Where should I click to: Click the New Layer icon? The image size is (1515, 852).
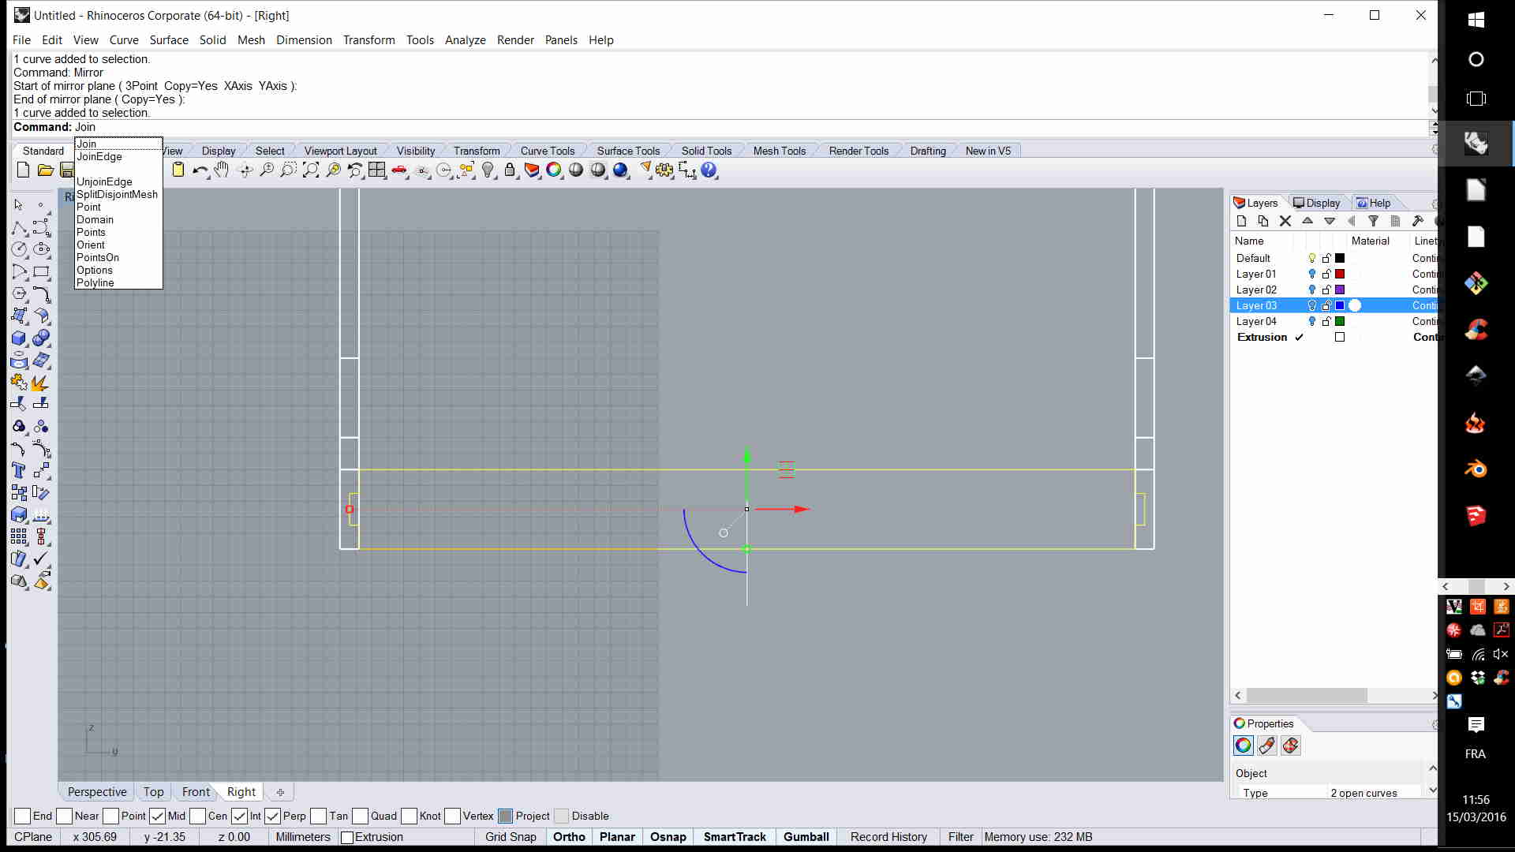(1241, 222)
